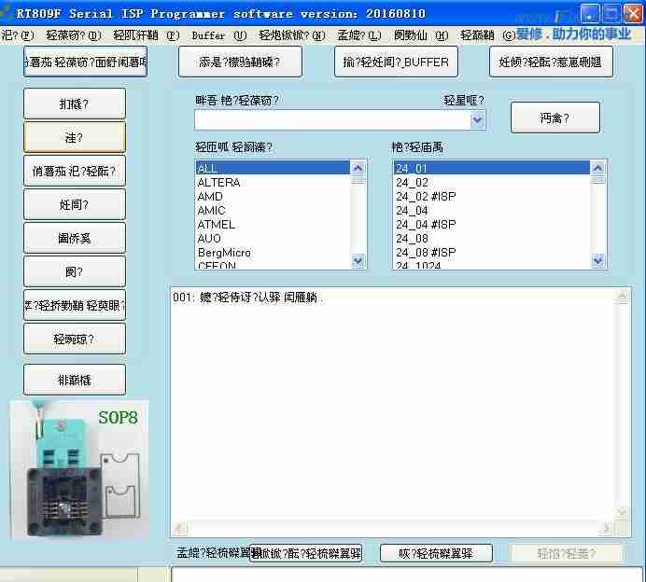Click the '圌侨奚' button in left column
646x582 pixels.
tap(75, 238)
